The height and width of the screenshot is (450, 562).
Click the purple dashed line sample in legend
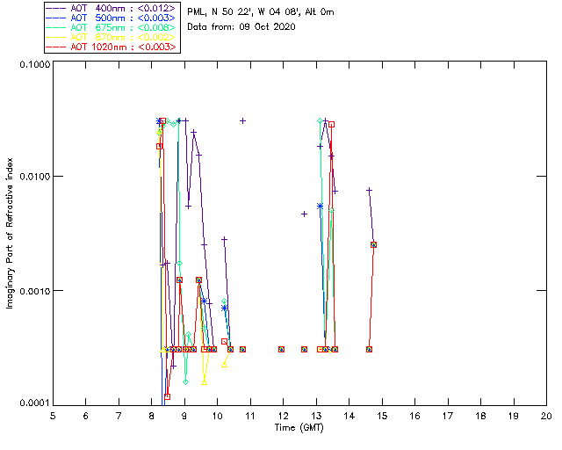point(56,8)
